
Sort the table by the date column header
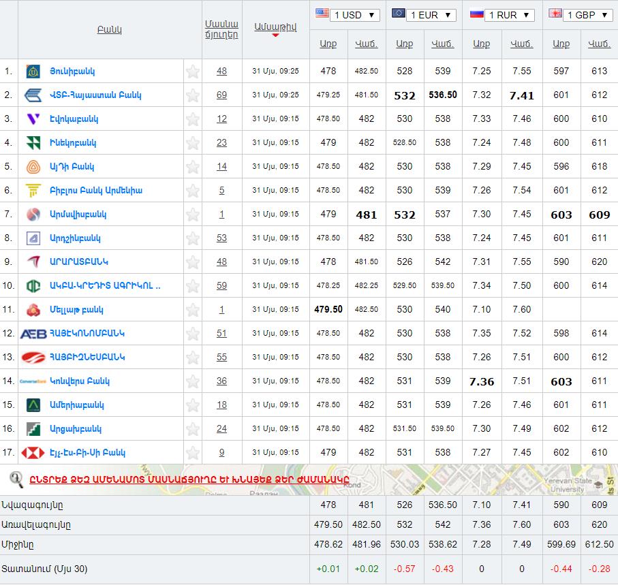tap(275, 27)
